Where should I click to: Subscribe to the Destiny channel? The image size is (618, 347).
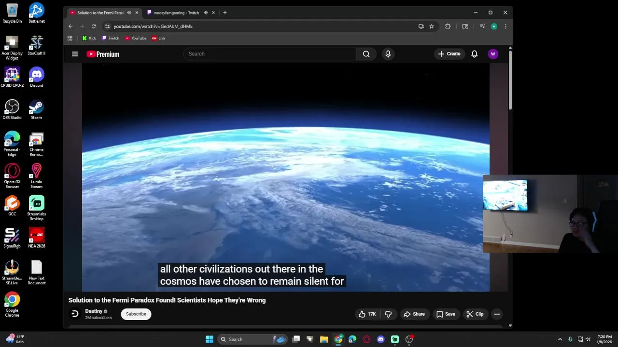pyautogui.click(x=136, y=314)
